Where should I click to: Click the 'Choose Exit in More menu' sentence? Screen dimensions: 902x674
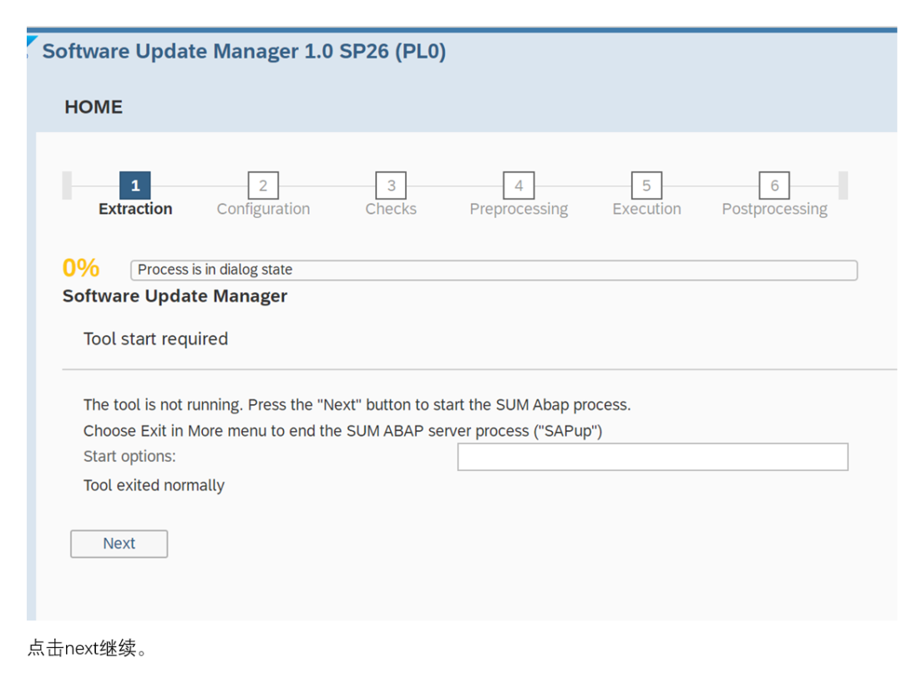(343, 431)
